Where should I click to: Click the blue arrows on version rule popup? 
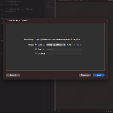64,45
